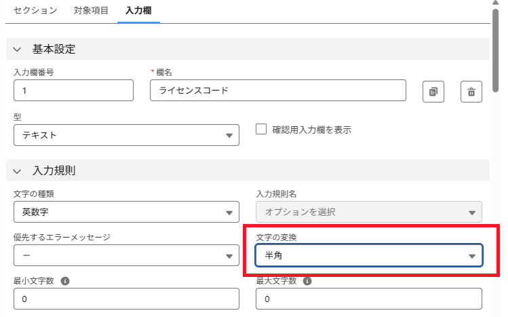Screen dimensions: 508x317
Task: Click the trash delete icon
Action: (471, 92)
